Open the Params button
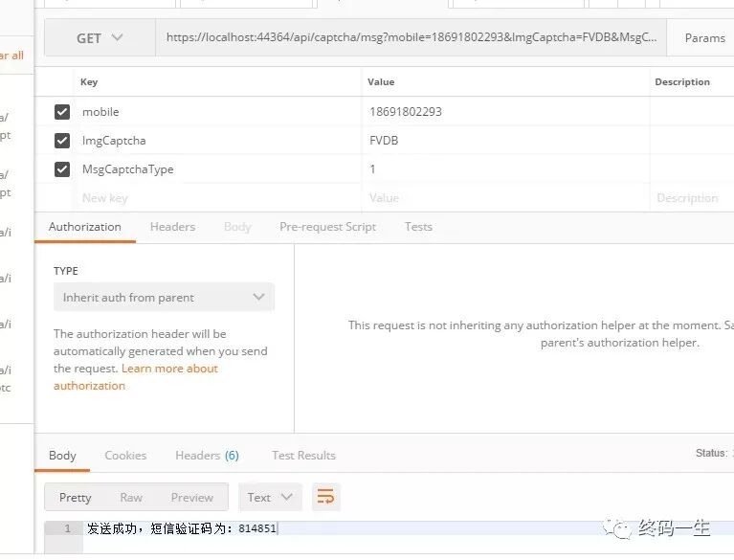This screenshot has width=734, height=560. pyautogui.click(x=704, y=38)
